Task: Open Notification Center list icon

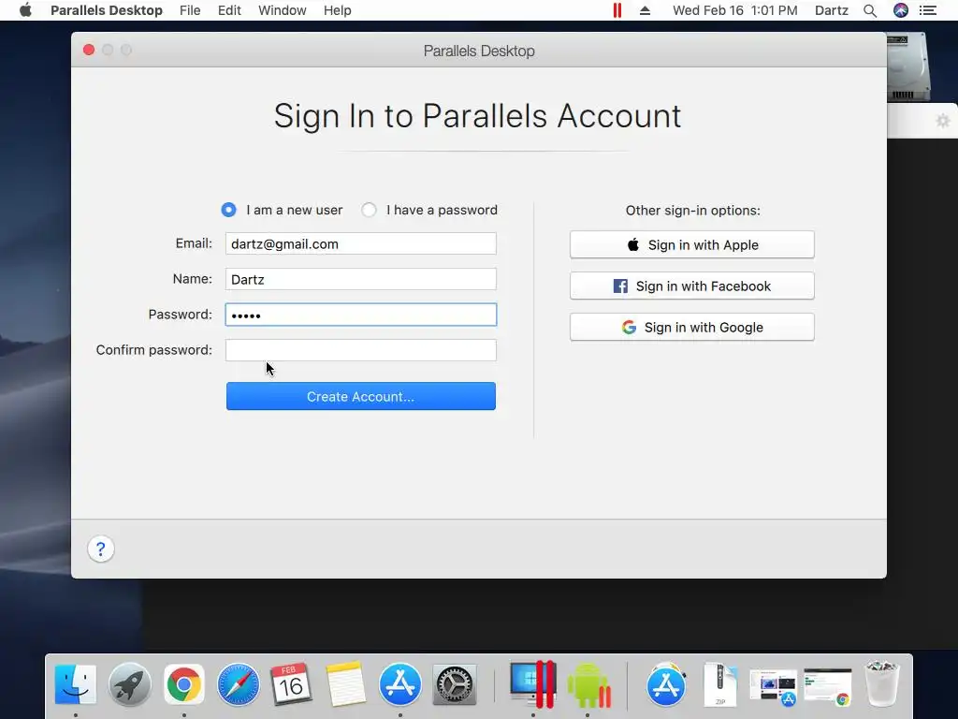Action: click(x=928, y=10)
